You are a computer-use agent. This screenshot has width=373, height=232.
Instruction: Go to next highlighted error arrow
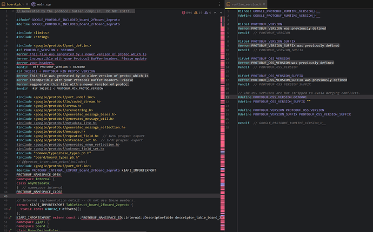coord(221,12)
